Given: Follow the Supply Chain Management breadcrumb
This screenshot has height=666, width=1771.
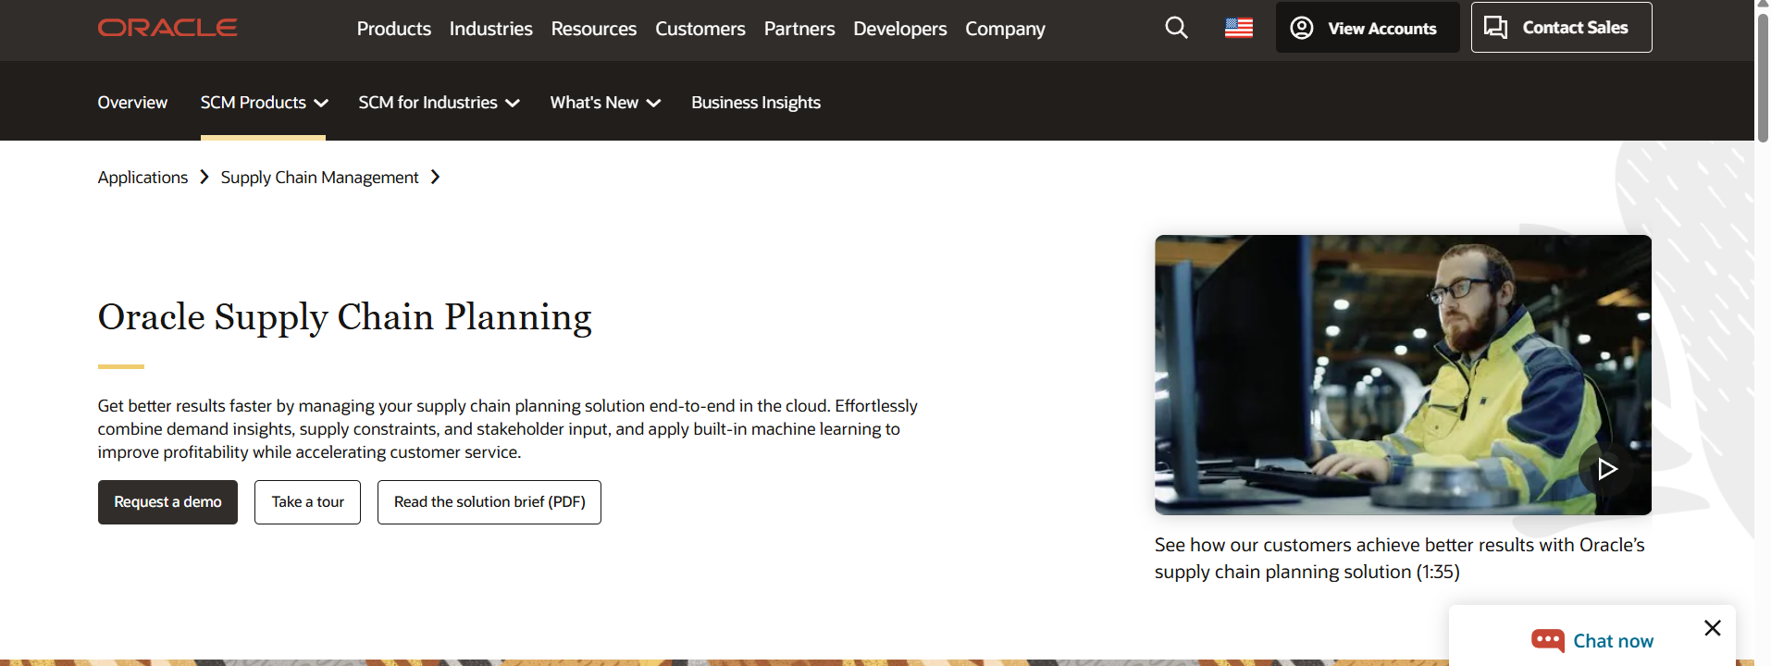Looking at the screenshot, I should click(x=319, y=178).
